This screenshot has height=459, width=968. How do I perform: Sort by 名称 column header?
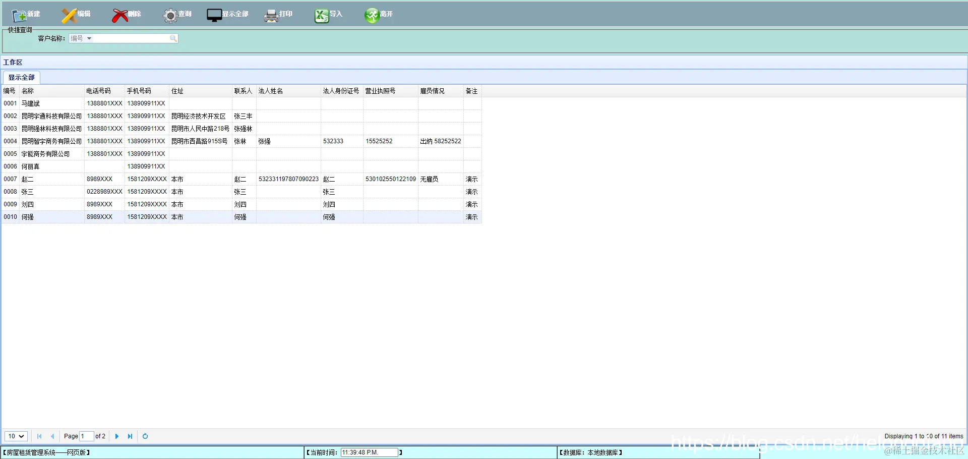52,91
